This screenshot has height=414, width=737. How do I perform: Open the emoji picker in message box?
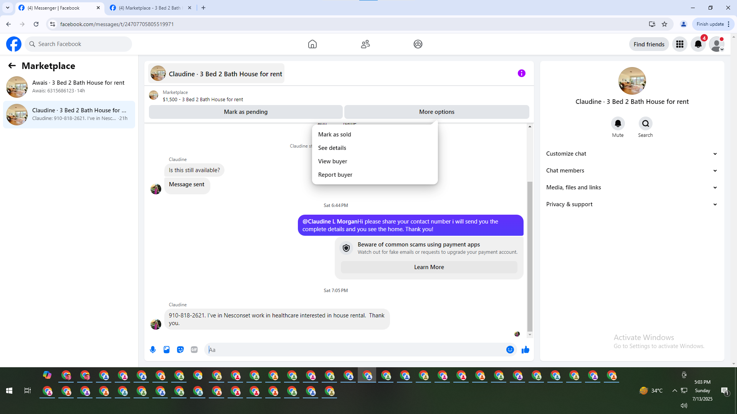tap(510, 350)
